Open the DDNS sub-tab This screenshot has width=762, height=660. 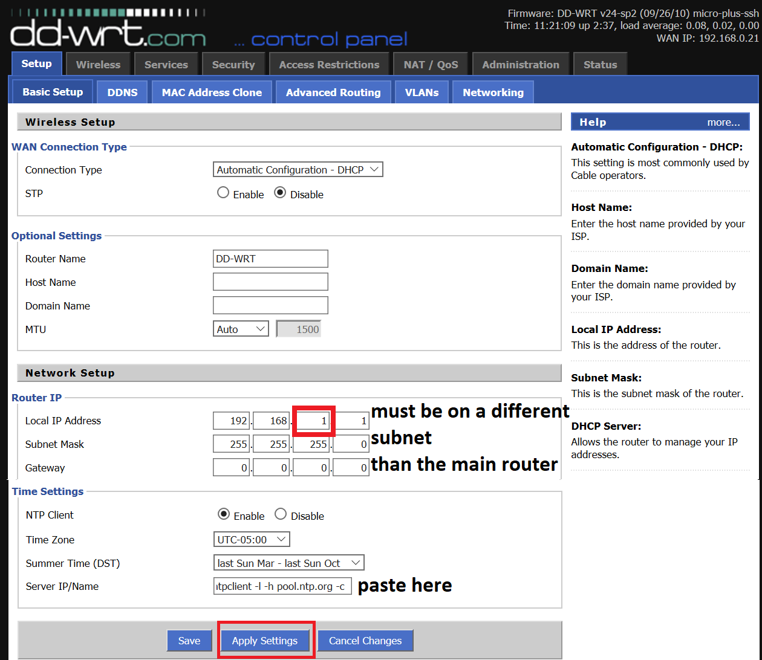[122, 92]
